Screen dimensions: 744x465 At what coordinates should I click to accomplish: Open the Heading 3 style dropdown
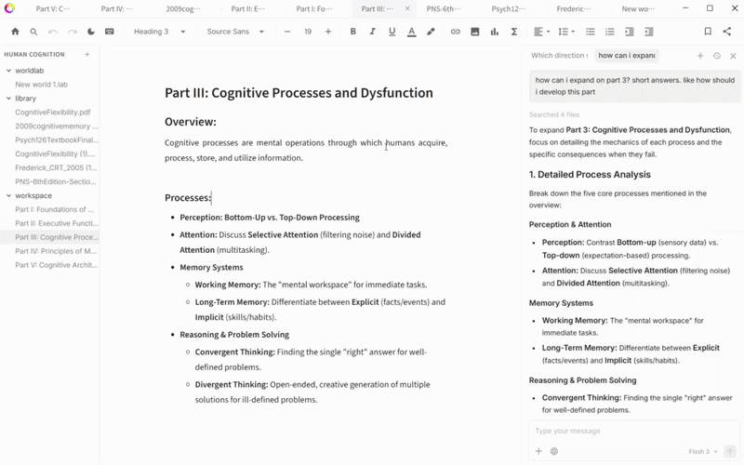(159, 32)
